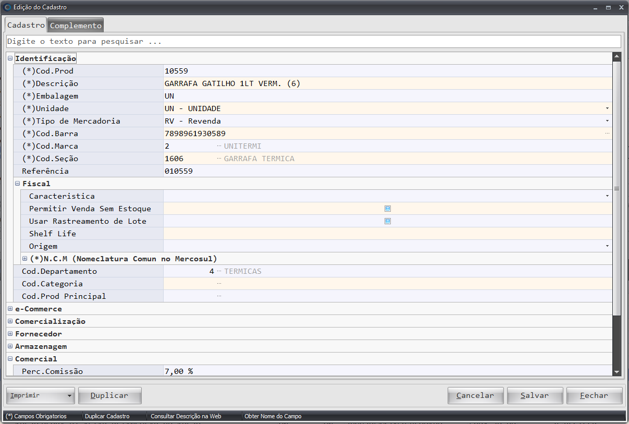
Task: Click the scroll up arrow of the form
Action: pos(617,57)
